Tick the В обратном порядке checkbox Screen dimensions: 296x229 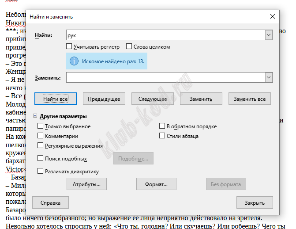pyautogui.click(x=162, y=126)
